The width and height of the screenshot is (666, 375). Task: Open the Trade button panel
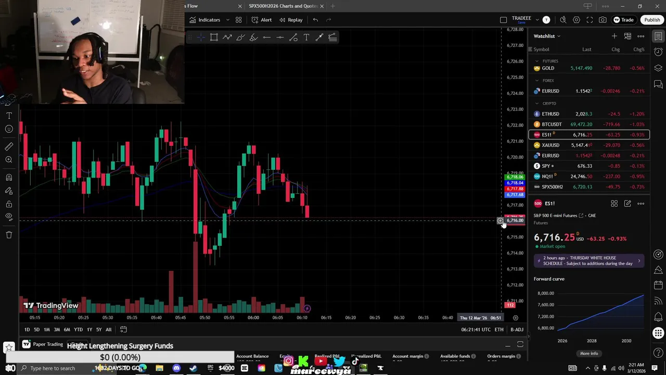coord(623,20)
